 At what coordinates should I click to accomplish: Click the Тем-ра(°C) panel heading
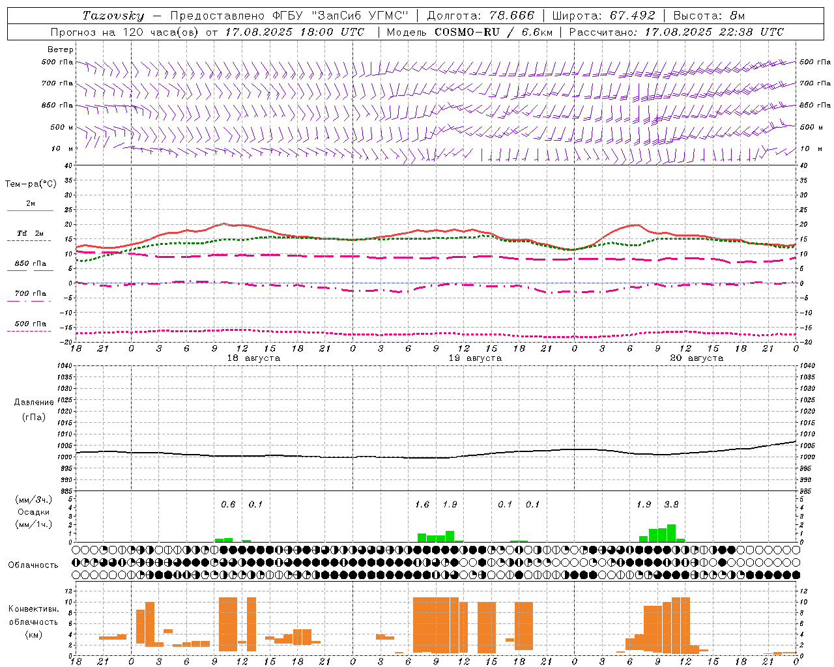point(31,184)
